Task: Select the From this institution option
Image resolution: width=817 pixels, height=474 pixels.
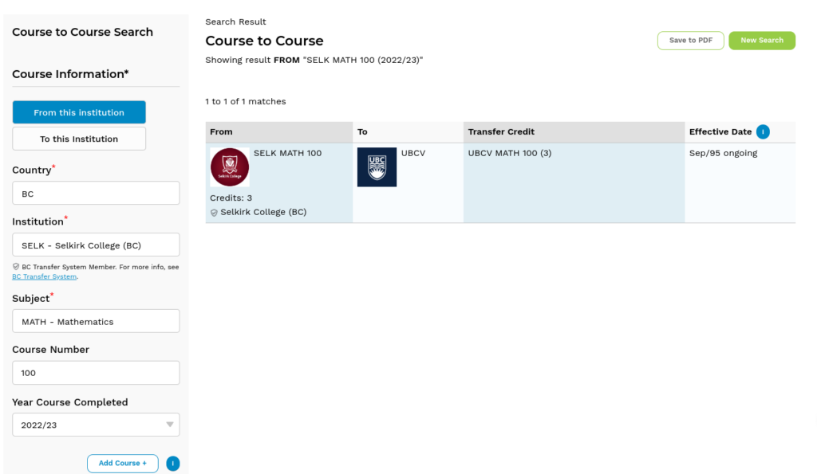Action: click(x=79, y=112)
